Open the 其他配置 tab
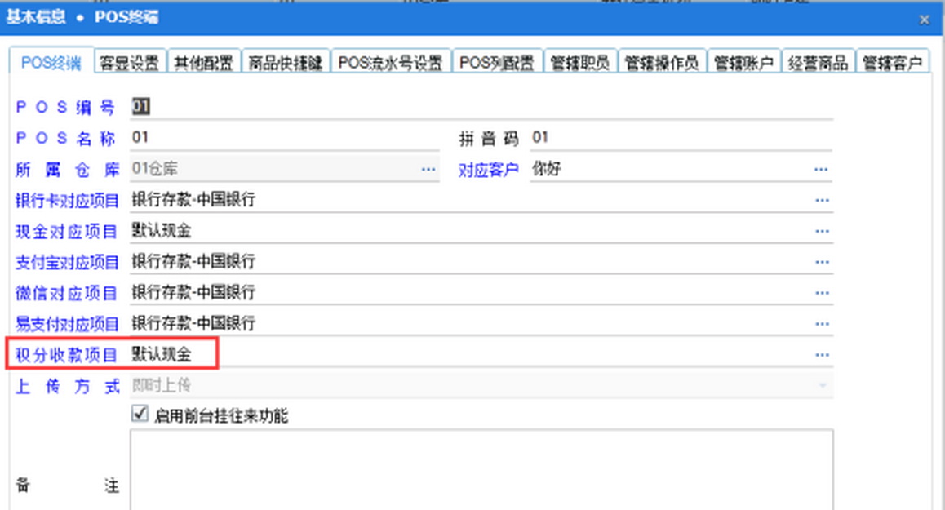This screenshot has height=510, width=945. pyautogui.click(x=203, y=63)
